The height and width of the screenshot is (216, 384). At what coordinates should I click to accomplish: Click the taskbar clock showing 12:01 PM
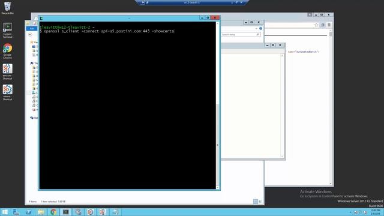[x=376, y=212]
